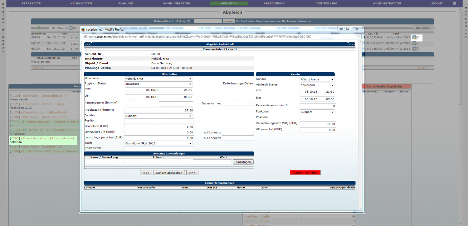
Task: Click the help icon beside Logout
Action: tap(455, 3)
